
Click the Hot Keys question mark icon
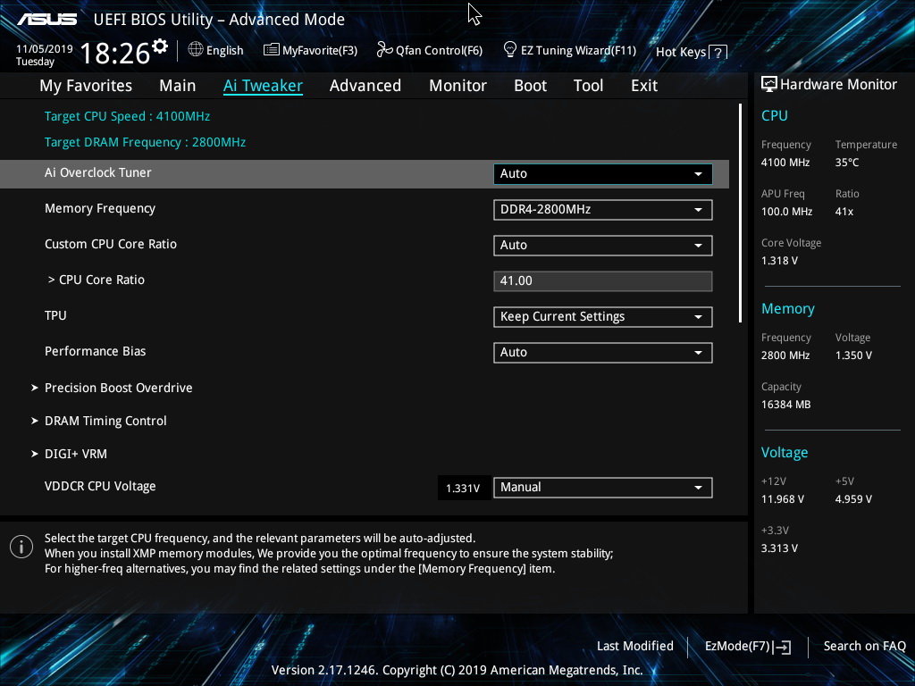tap(718, 53)
